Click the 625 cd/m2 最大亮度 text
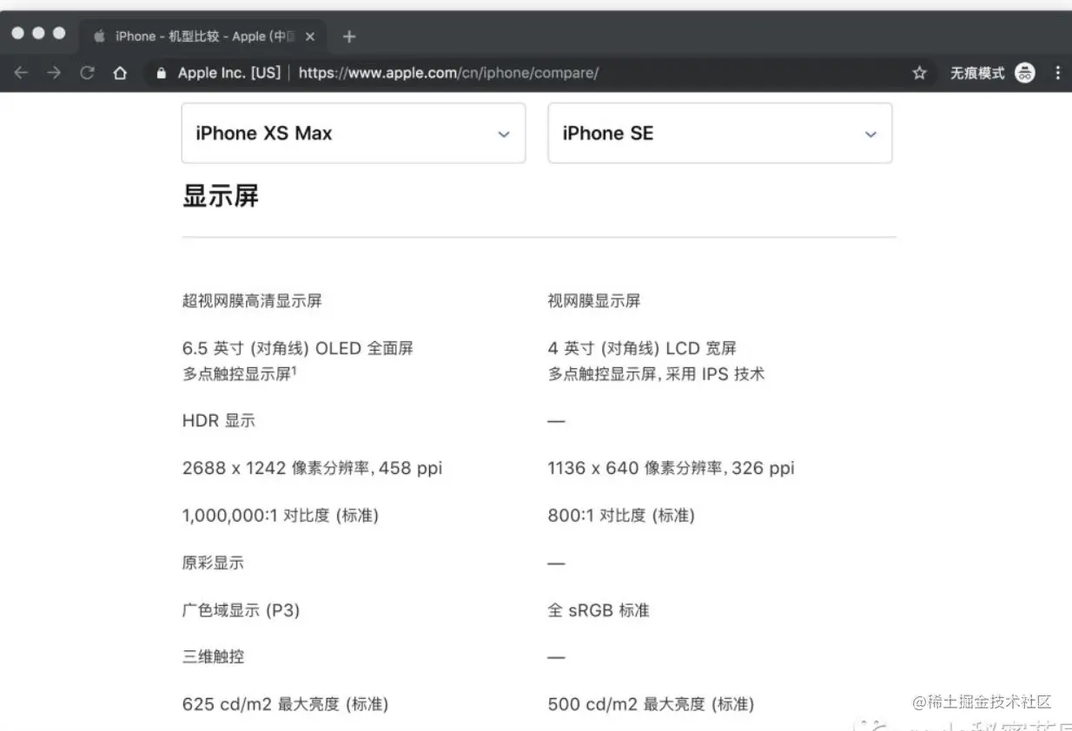Screen dimensions: 1072x731 (x=285, y=704)
